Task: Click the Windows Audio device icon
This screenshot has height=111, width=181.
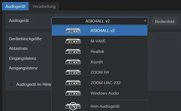Action: click(73, 93)
